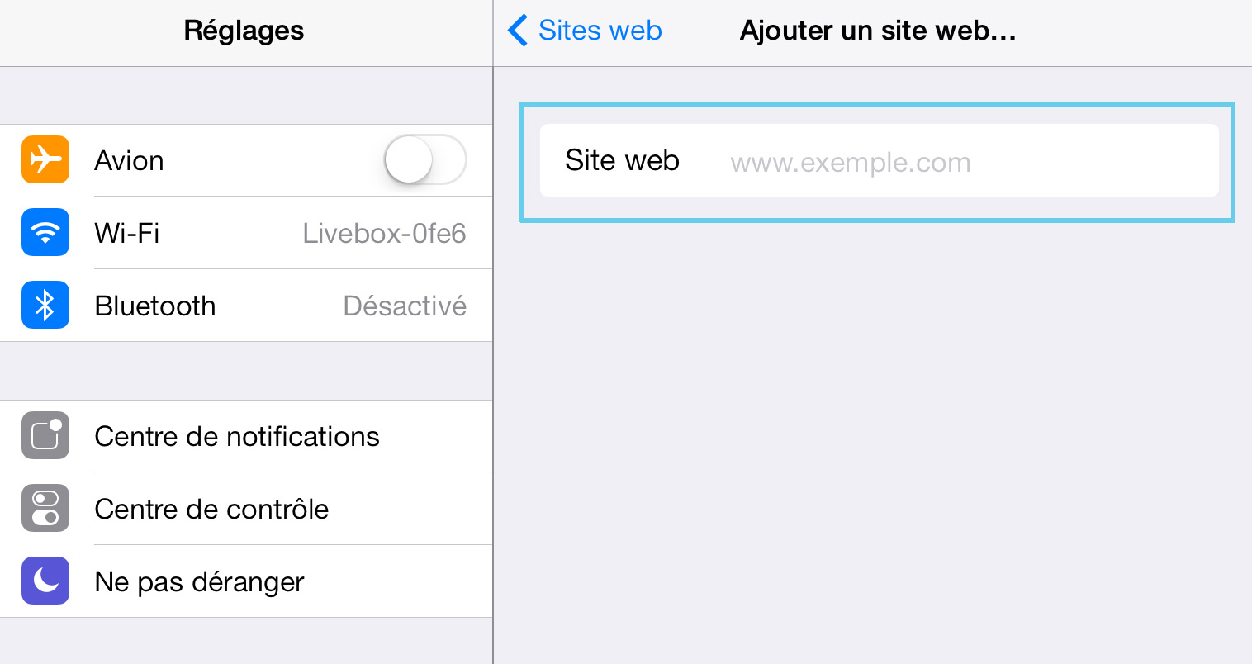
Task: Click the Site web field label
Action: tap(622, 160)
